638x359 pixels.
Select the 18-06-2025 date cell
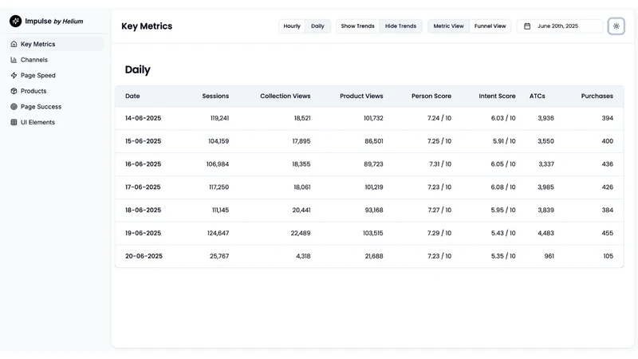(x=144, y=210)
